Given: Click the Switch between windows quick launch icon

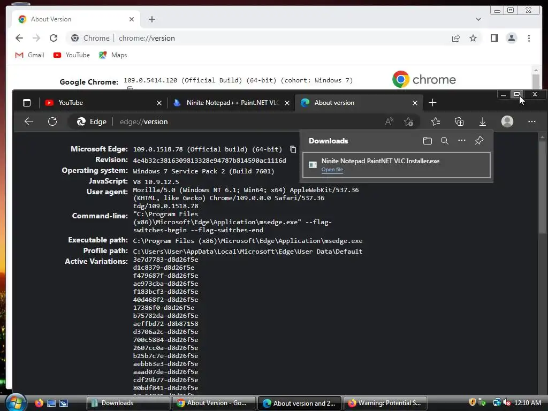Looking at the screenshot, I should (64, 403).
